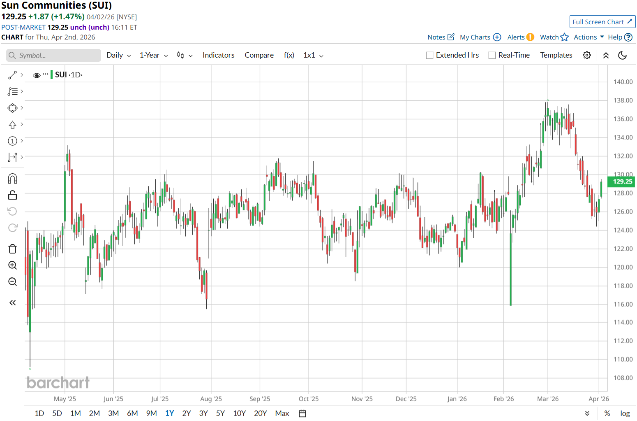637x421 pixels.
Task: Pick the numbered label annotation tool
Action: 12,141
